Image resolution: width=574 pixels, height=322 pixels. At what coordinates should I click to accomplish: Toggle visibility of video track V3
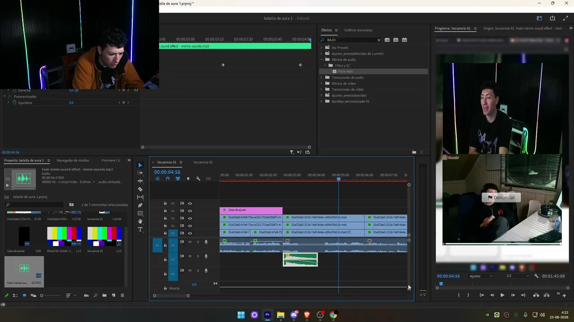click(190, 218)
